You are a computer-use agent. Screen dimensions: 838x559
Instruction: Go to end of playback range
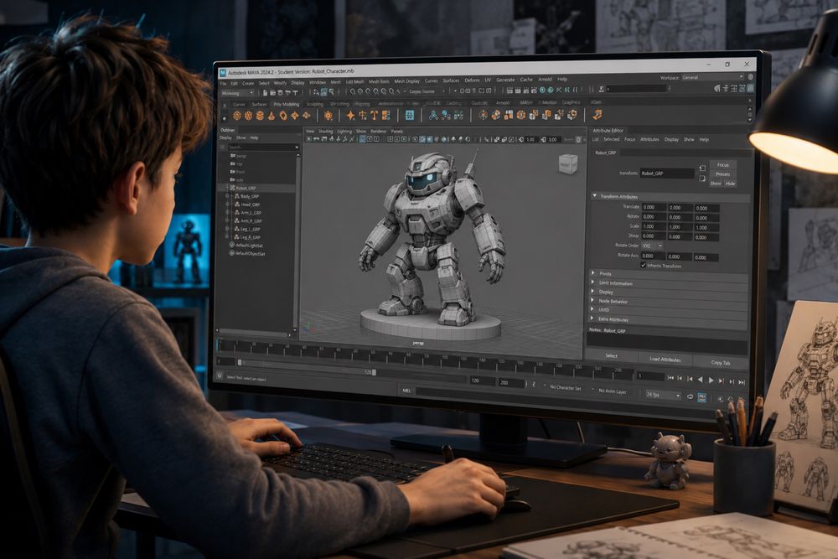[742, 382]
